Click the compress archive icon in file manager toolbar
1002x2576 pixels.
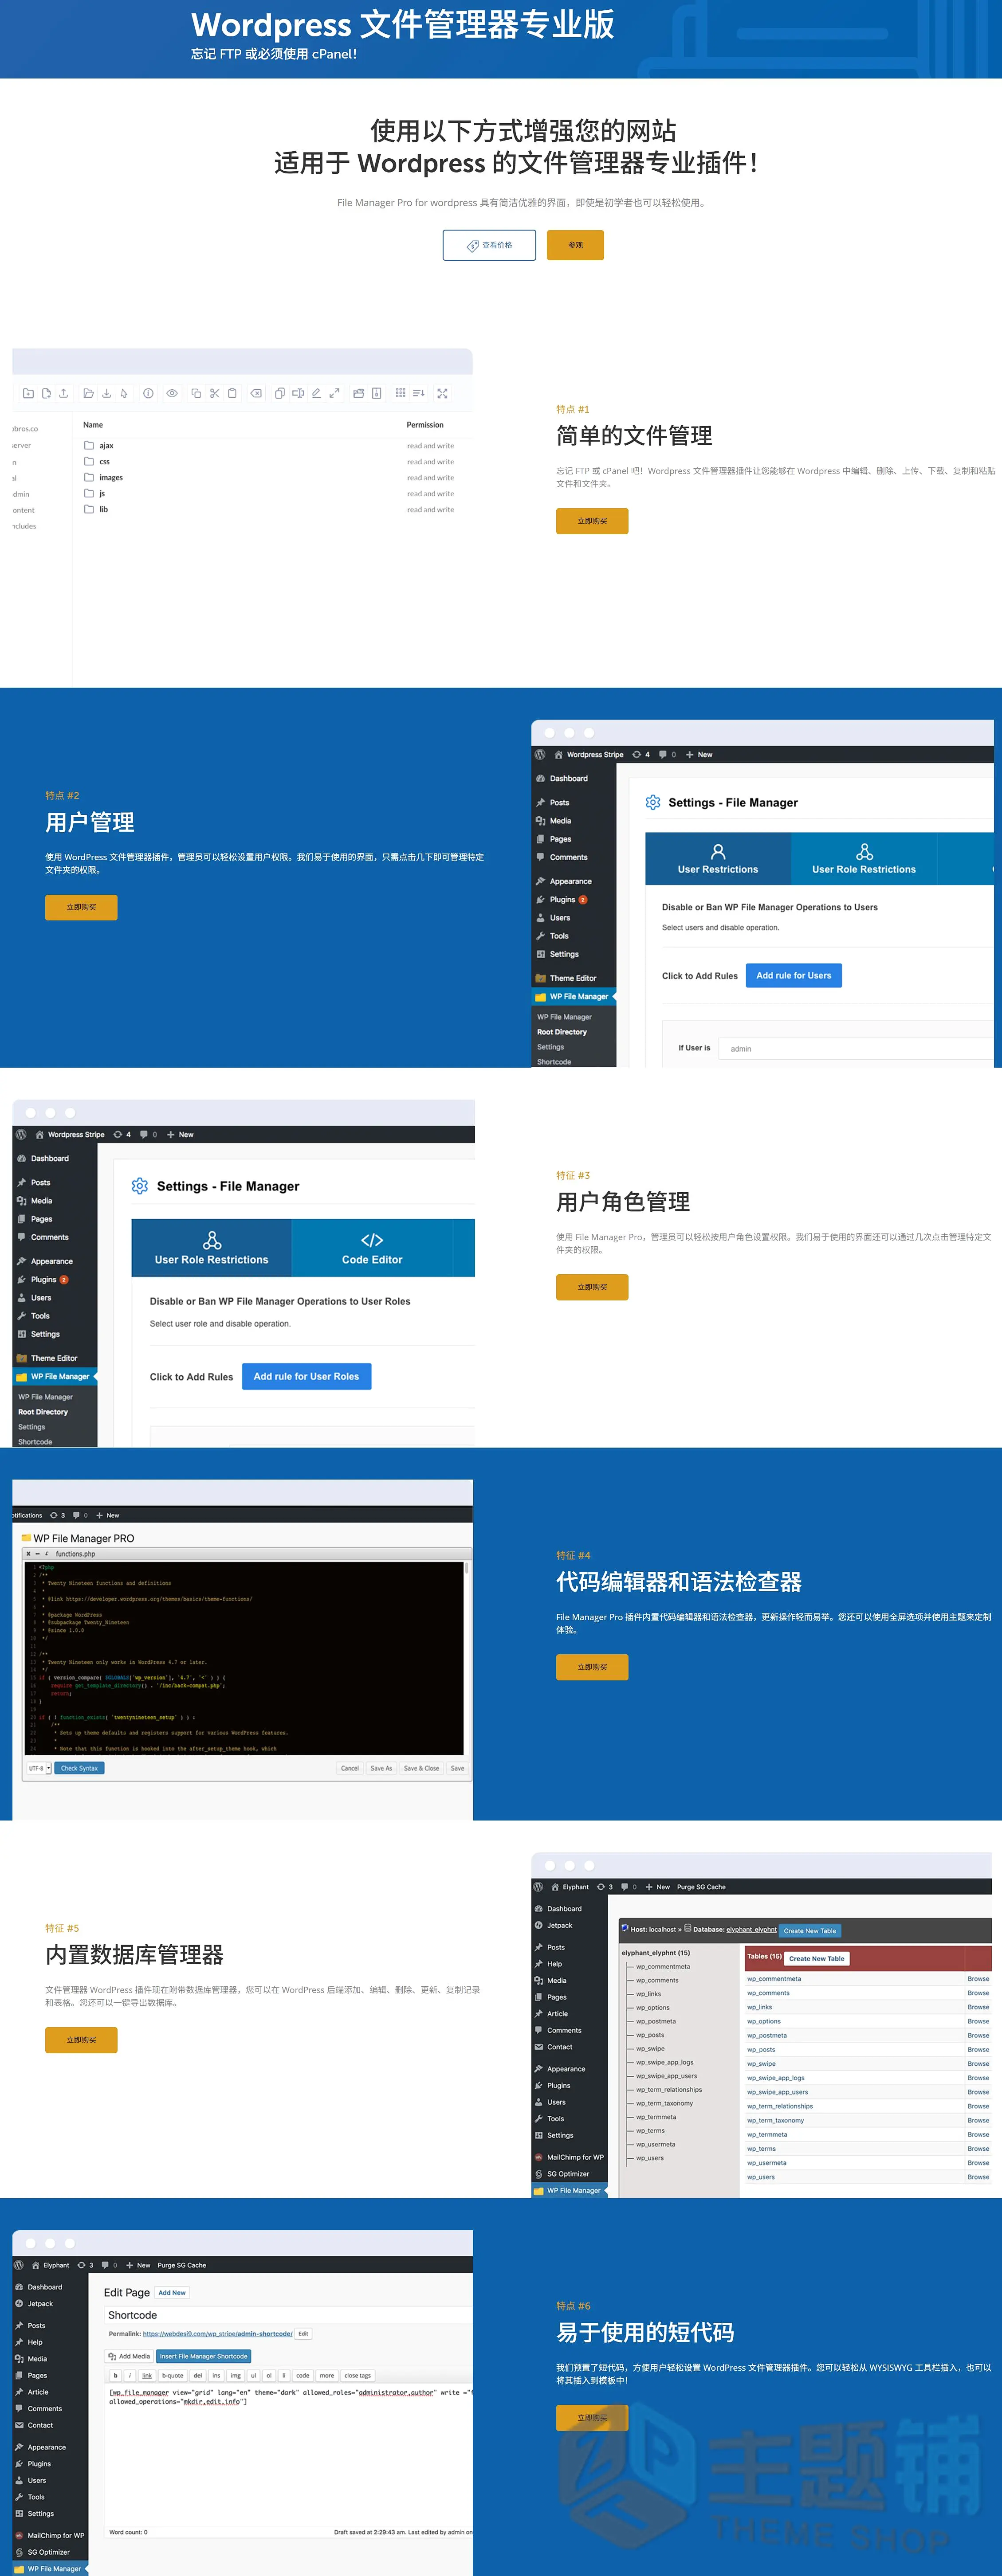376,393
